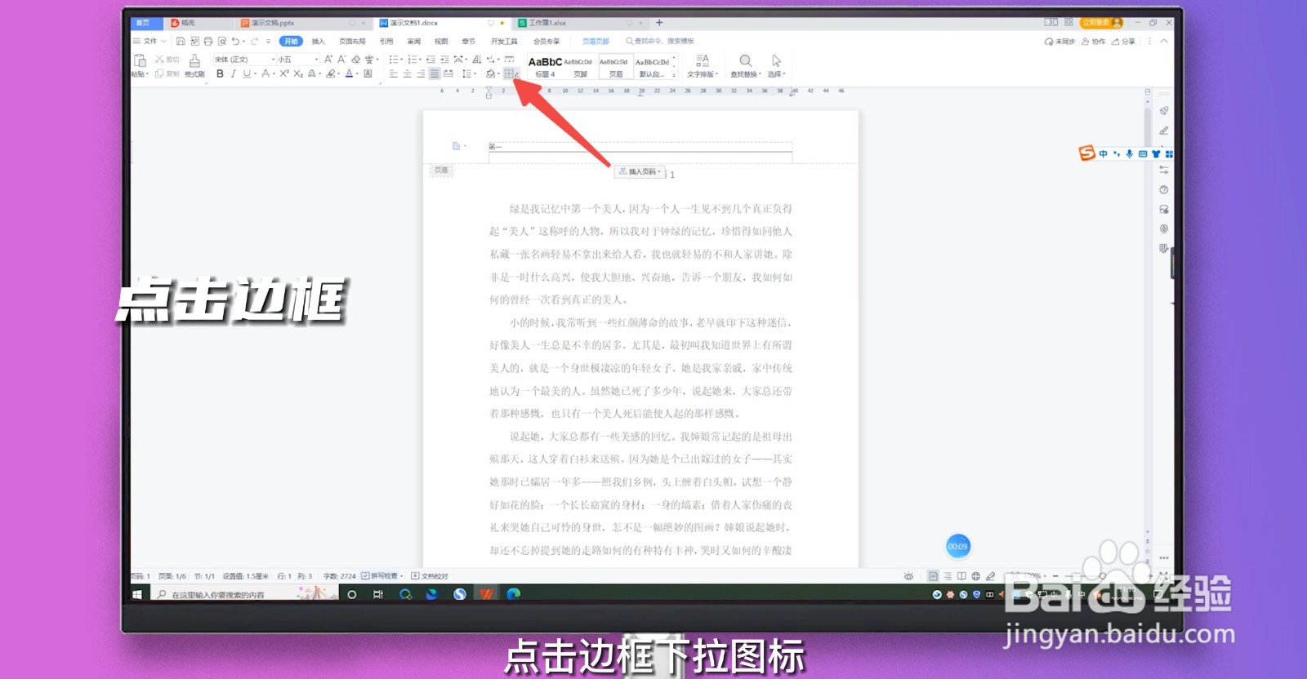
Task: Change font color with the red A icon
Action: pyautogui.click(x=349, y=73)
